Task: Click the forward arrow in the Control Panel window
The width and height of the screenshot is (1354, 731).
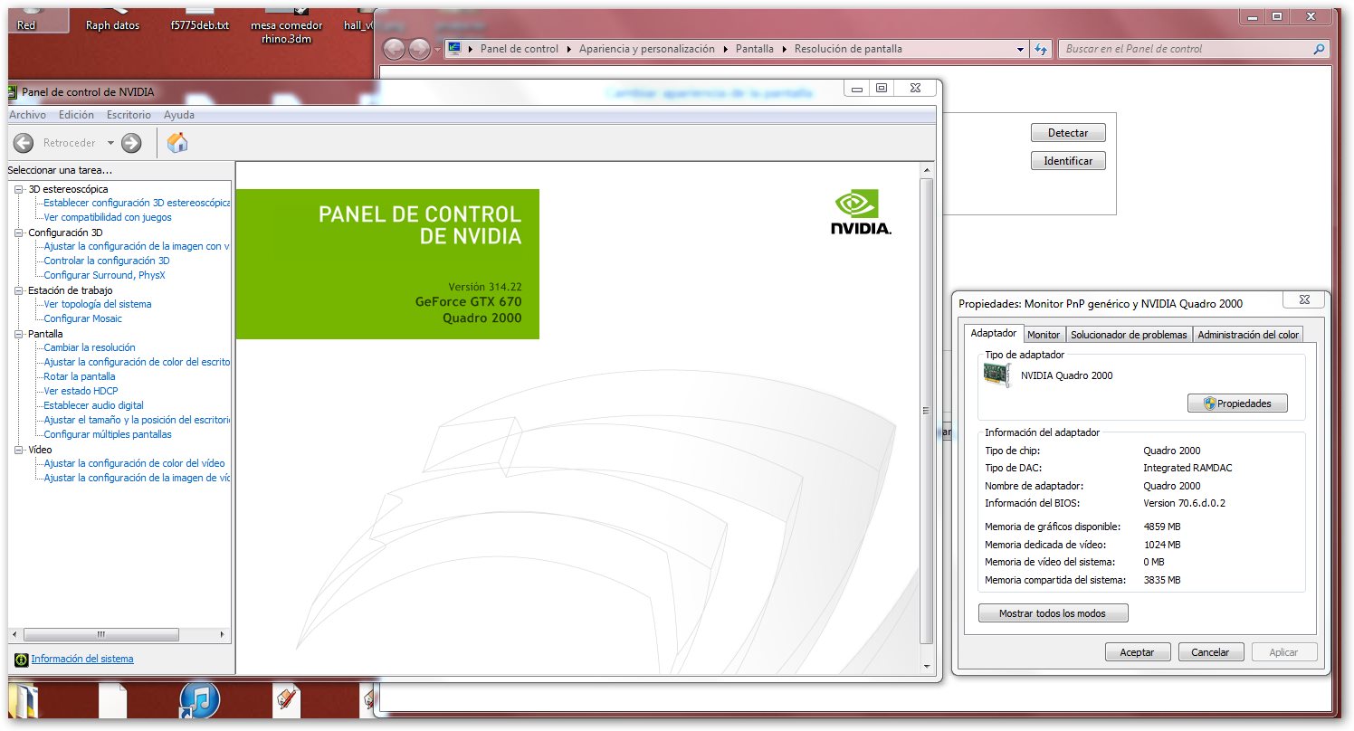Action: (419, 49)
